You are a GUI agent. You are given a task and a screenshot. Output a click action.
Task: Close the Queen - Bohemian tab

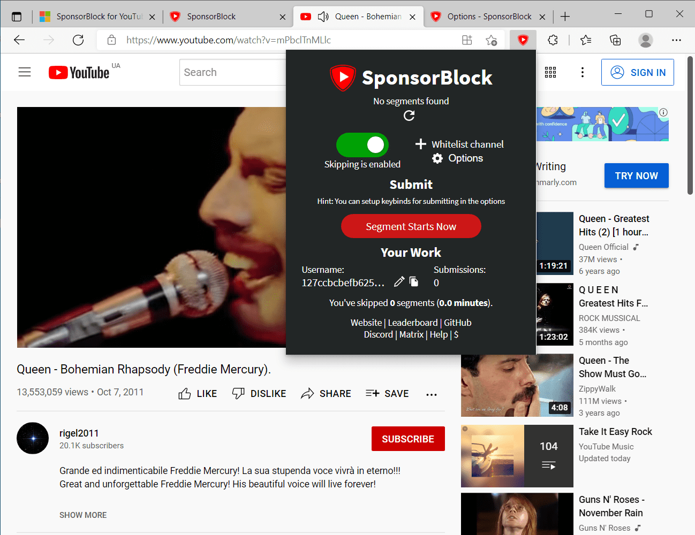tap(412, 17)
